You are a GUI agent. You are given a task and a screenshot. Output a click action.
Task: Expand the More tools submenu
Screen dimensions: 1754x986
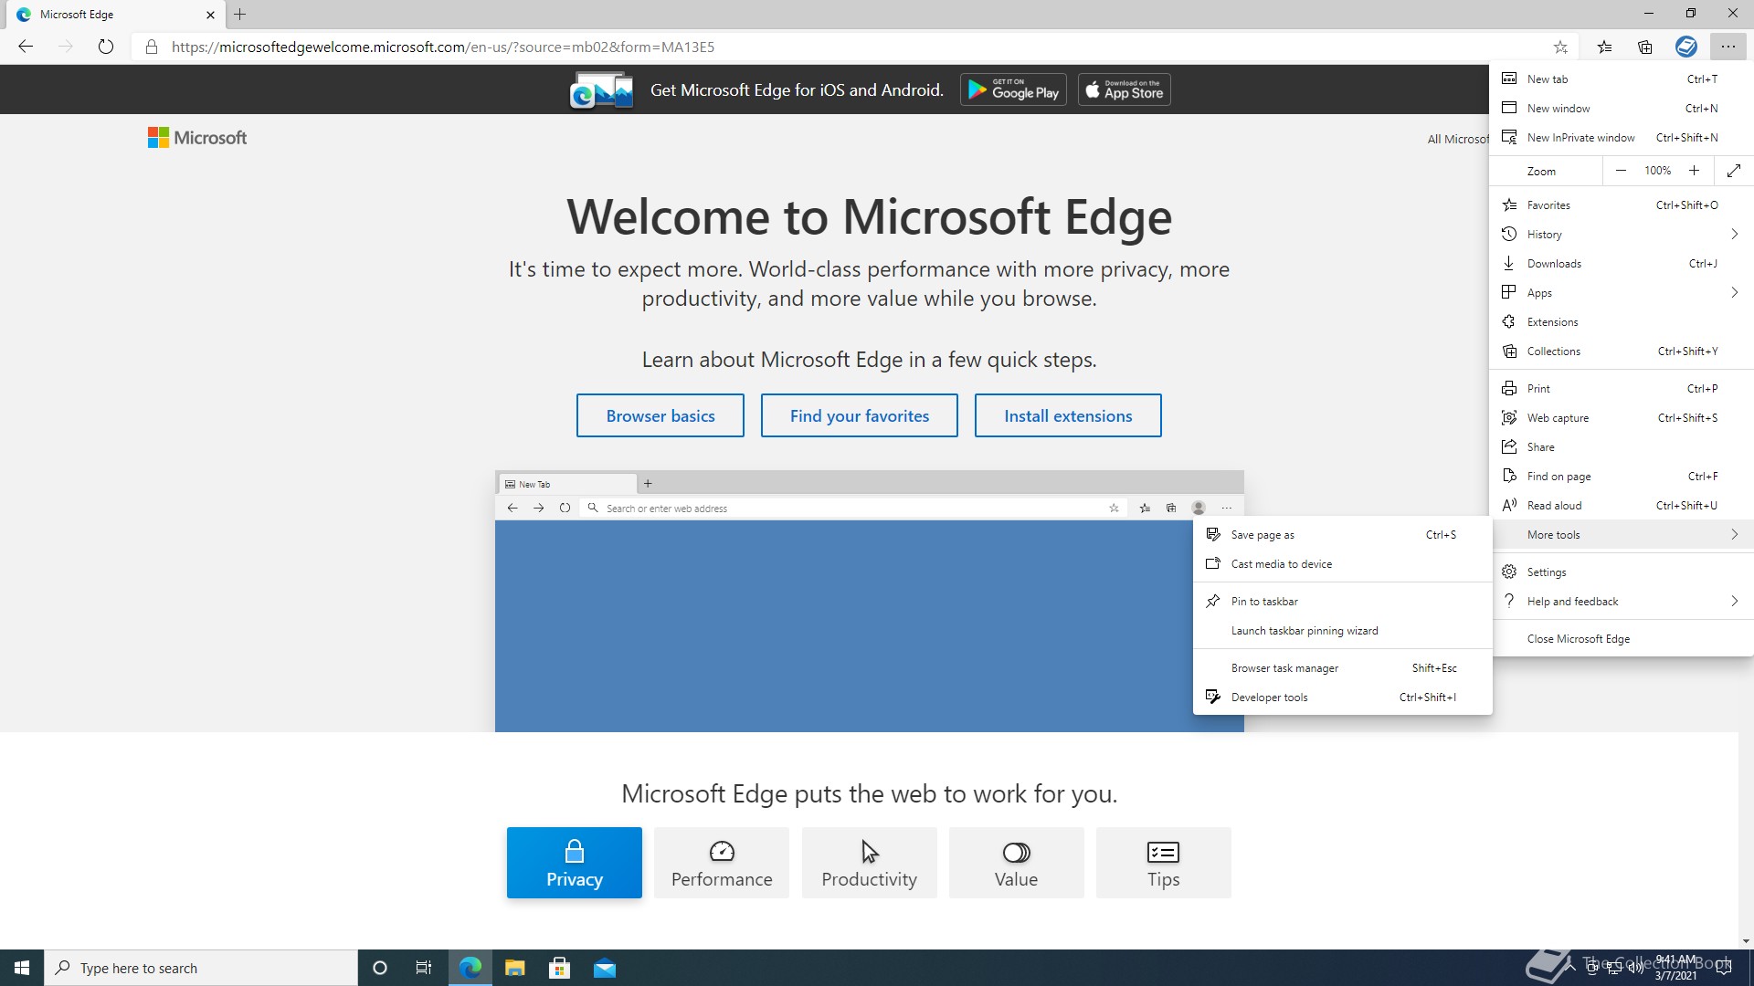tap(1622, 535)
